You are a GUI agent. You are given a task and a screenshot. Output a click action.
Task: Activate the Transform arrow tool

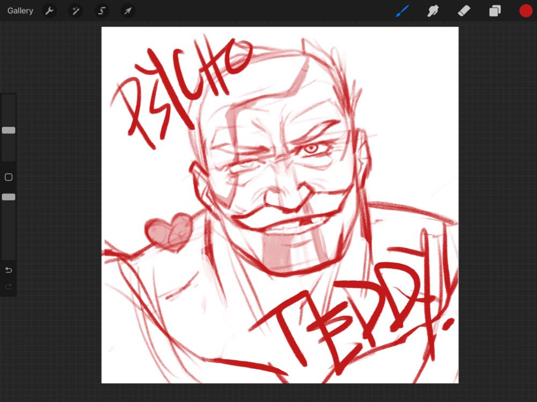click(x=128, y=11)
